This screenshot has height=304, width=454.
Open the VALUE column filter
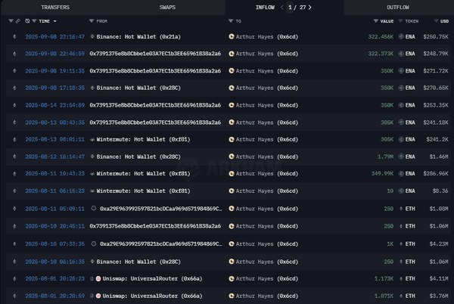(x=376, y=22)
